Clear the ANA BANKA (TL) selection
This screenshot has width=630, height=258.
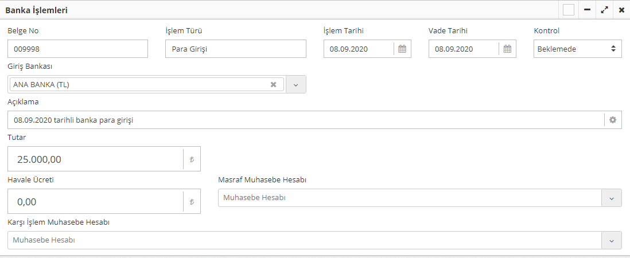point(274,84)
